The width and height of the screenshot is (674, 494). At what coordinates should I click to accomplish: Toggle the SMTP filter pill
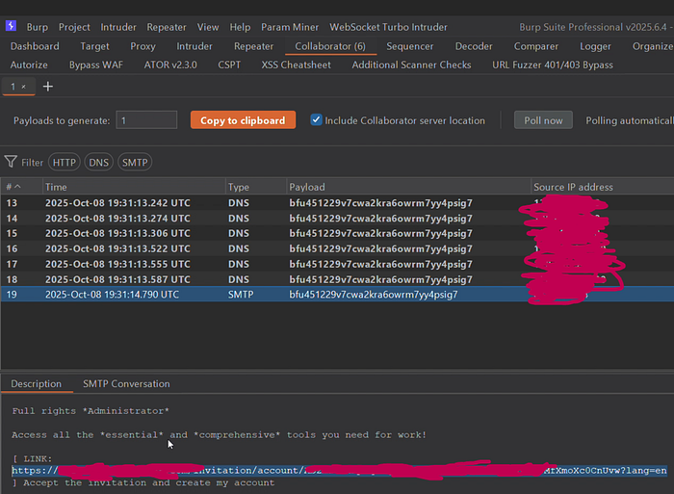click(135, 163)
